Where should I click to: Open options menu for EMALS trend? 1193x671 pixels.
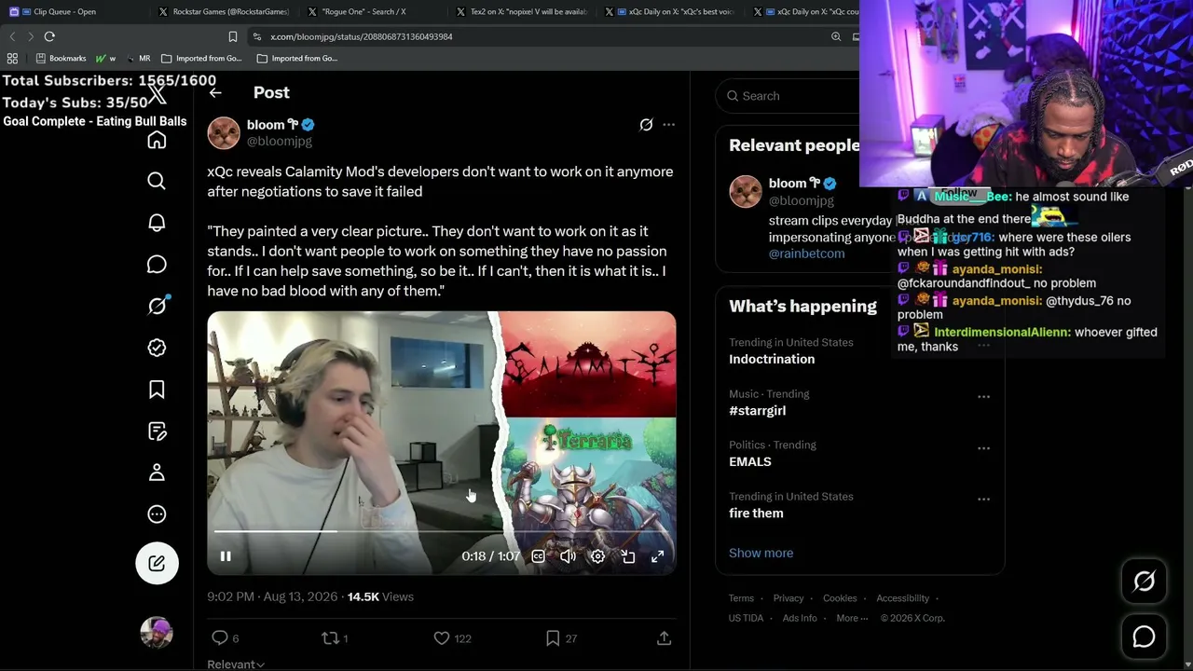pos(983,448)
